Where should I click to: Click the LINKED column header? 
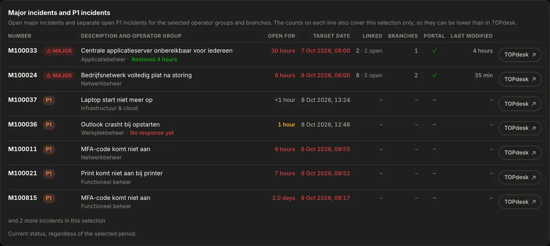(372, 36)
